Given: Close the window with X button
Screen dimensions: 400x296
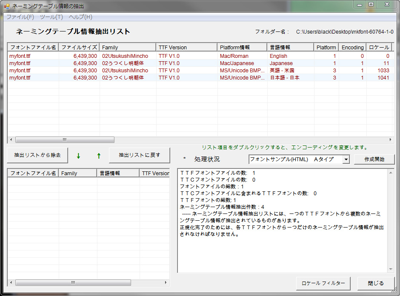Looking at the screenshot, I should (x=387, y=5).
